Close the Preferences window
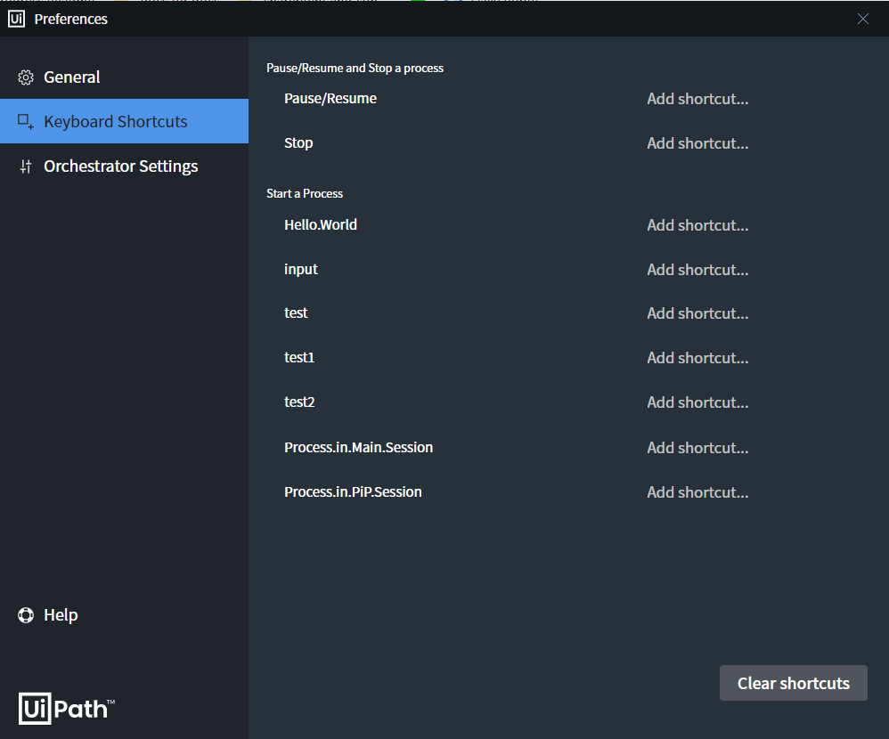The height and width of the screenshot is (739, 889). tap(863, 19)
